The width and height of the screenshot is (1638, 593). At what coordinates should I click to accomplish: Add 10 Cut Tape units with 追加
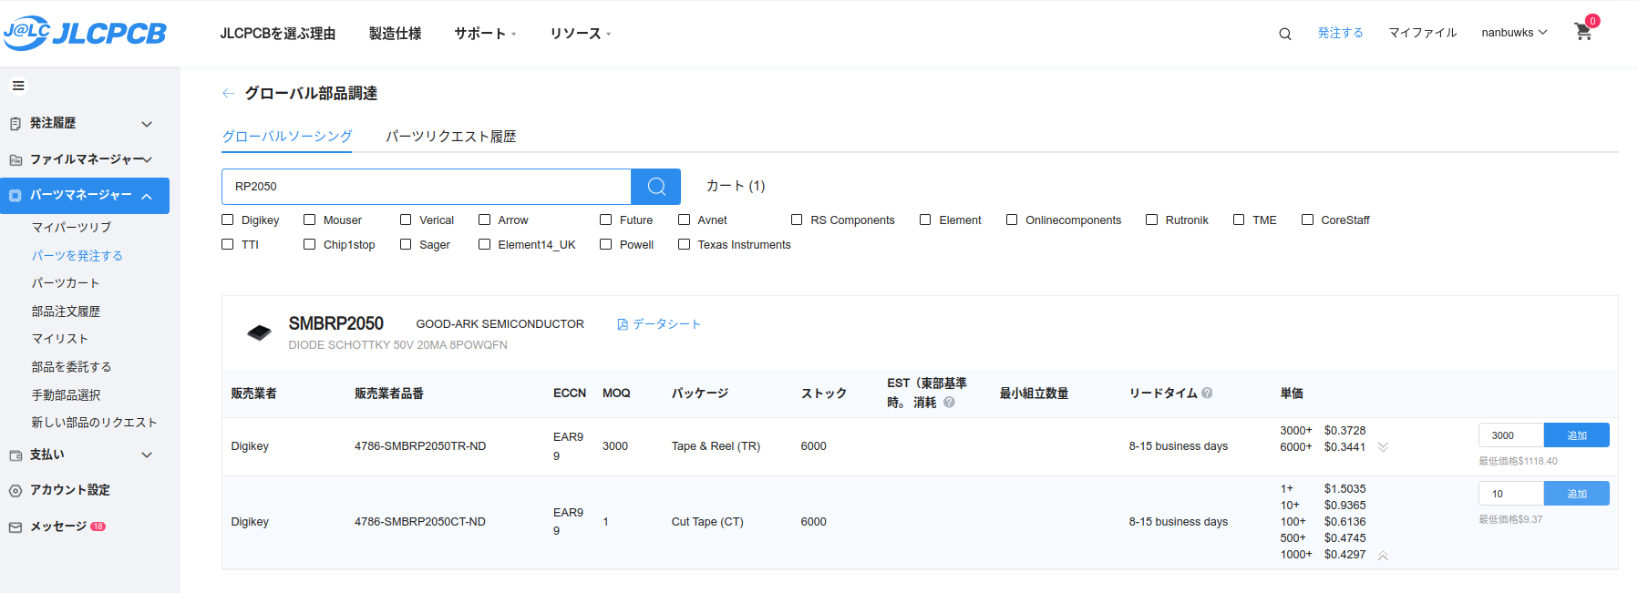point(1577,494)
